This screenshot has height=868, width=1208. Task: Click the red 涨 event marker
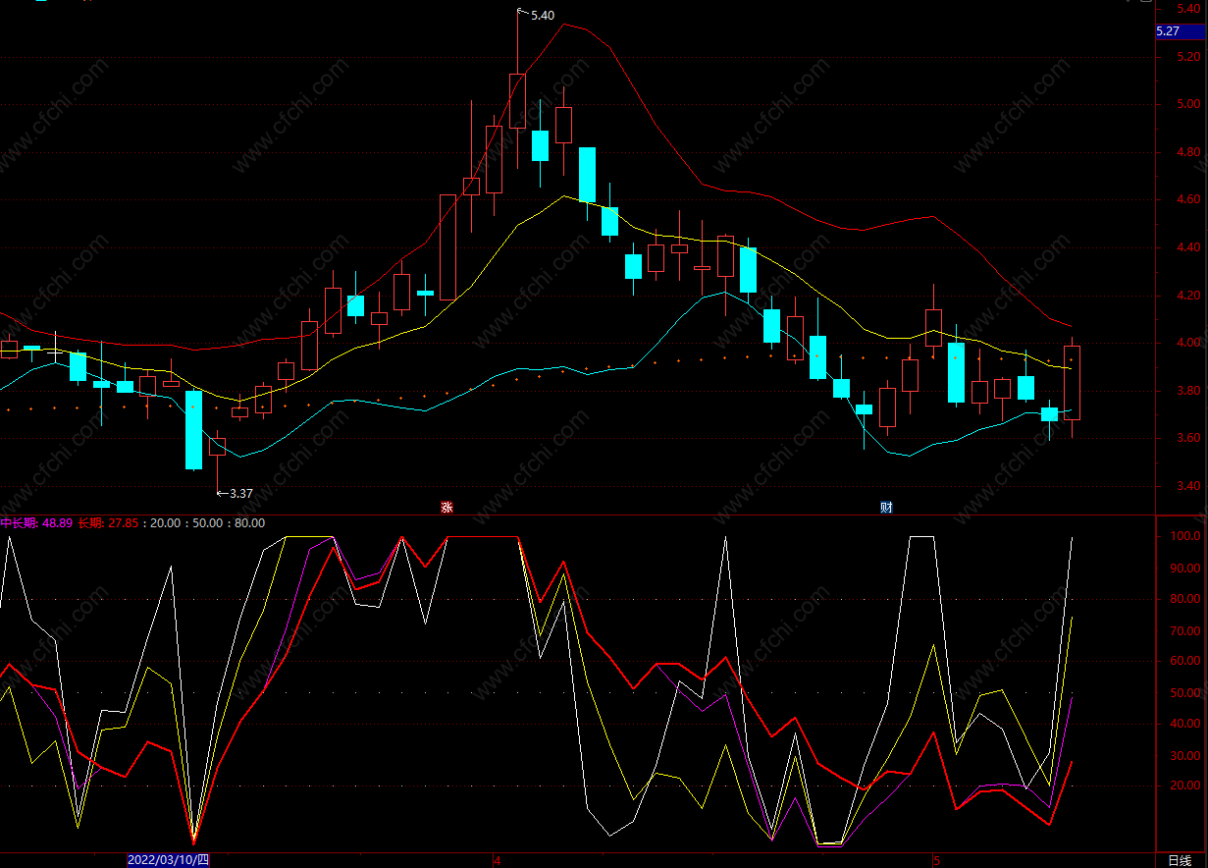tap(446, 508)
